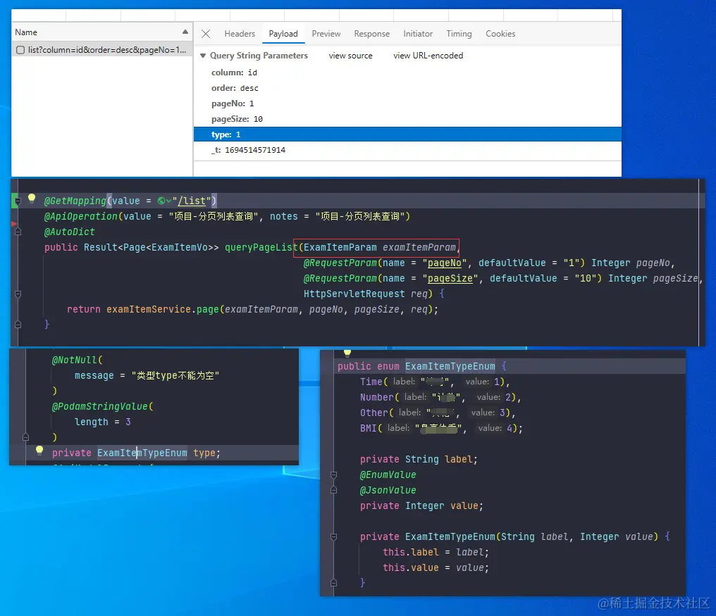Click the Time enum constant
The height and width of the screenshot is (616, 716).
[x=371, y=382]
